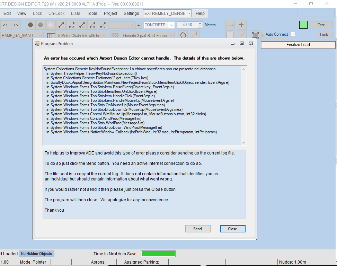The height and width of the screenshot is (266, 337).
Task: Click the chain-link fence grid icon
Action: coord(51,35)
